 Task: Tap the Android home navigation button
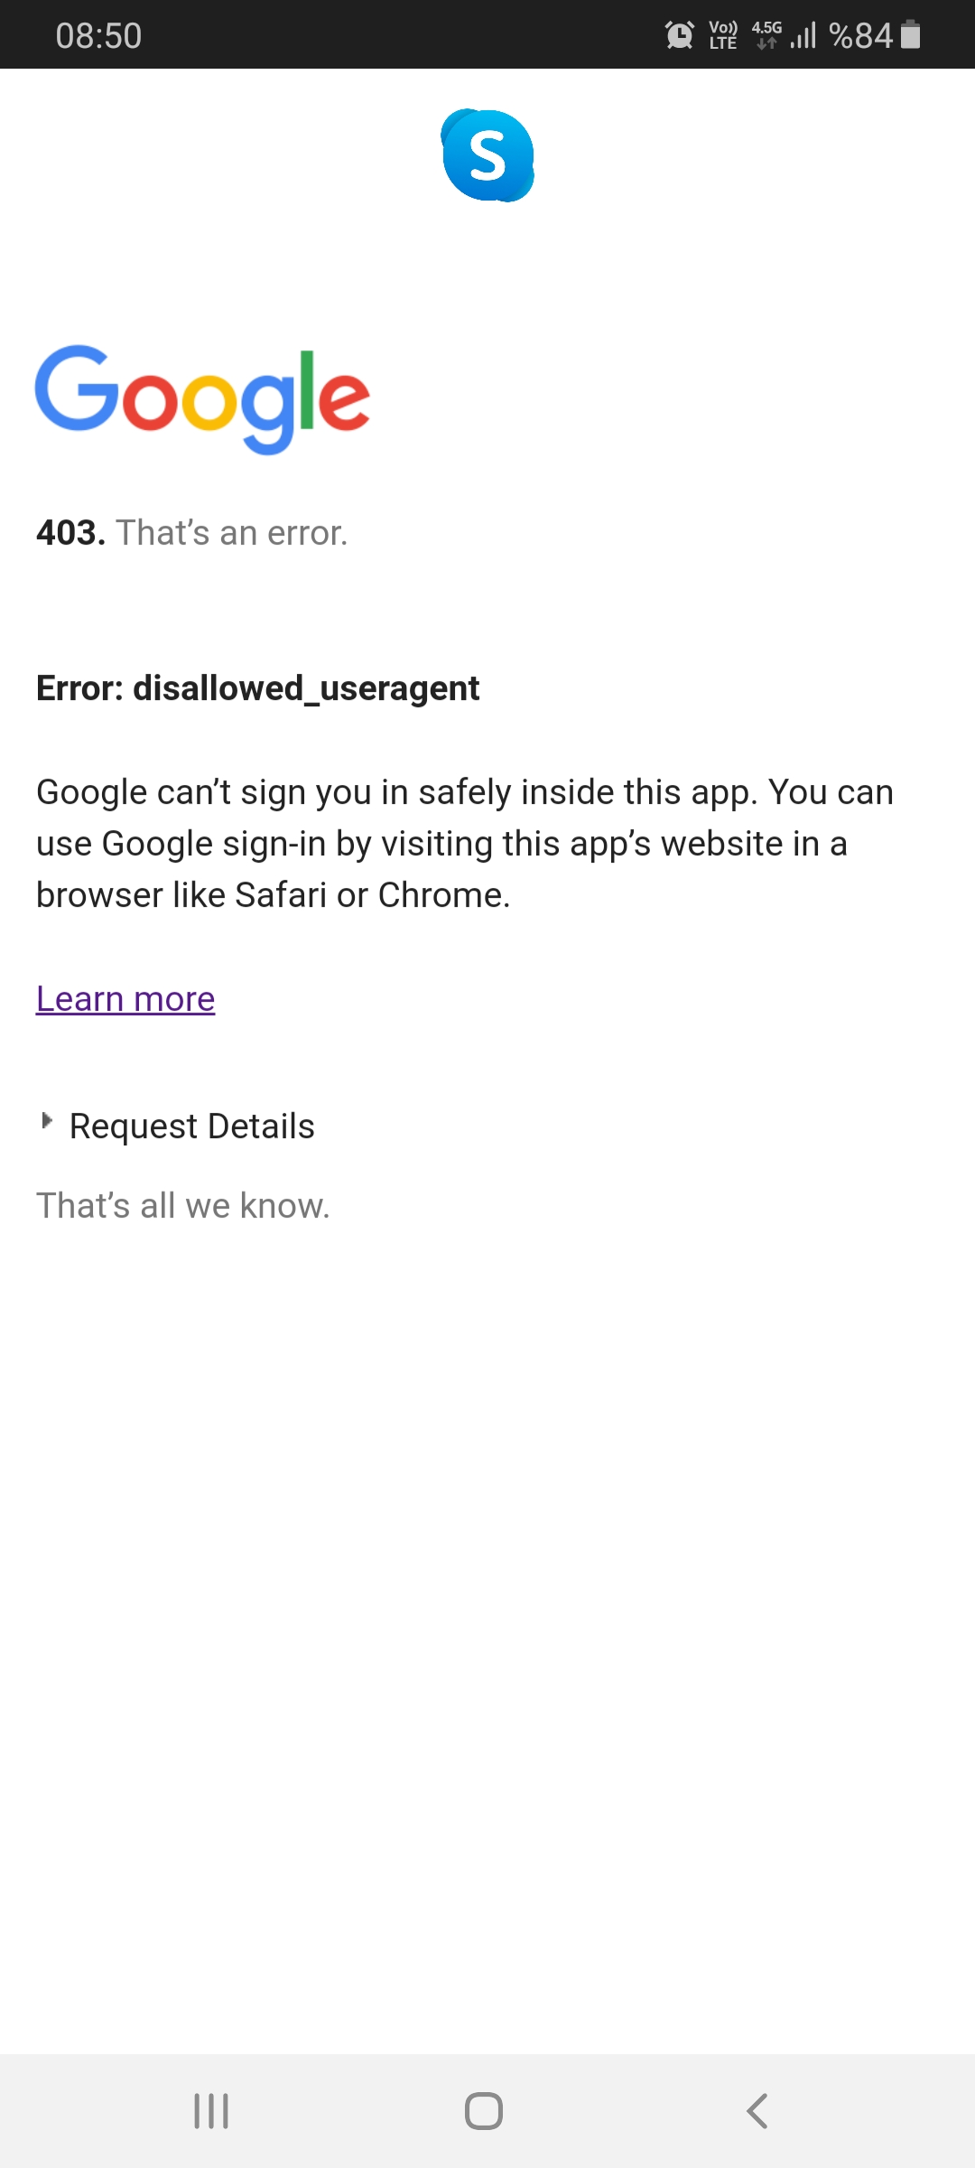484,2111
